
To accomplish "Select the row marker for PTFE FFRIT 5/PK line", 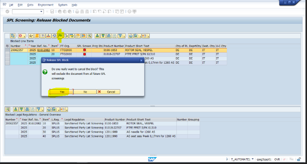I will (7, 54).
